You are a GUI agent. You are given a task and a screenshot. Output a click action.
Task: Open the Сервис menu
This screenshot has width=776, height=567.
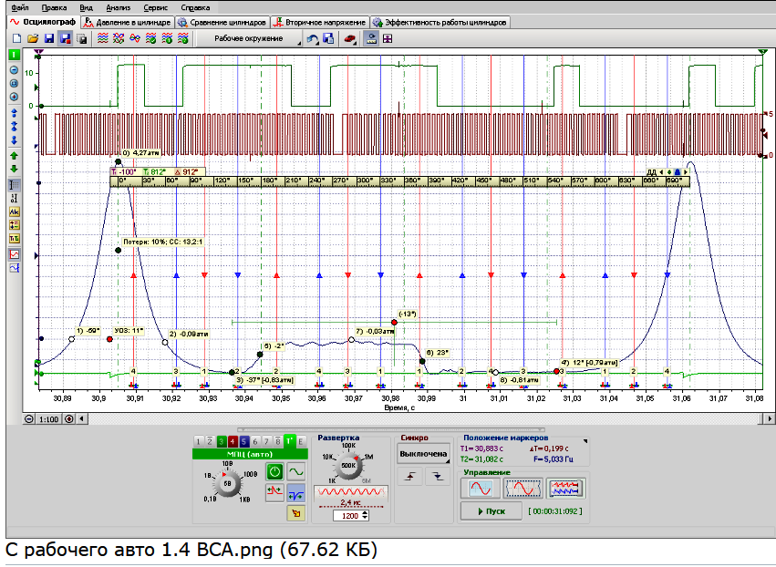pos(155,7)
